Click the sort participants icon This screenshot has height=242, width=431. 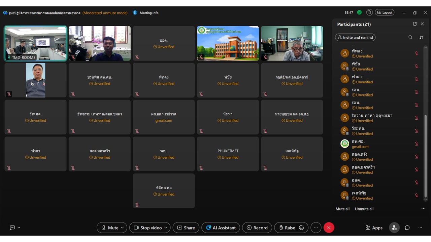click(x=421, y=37)
